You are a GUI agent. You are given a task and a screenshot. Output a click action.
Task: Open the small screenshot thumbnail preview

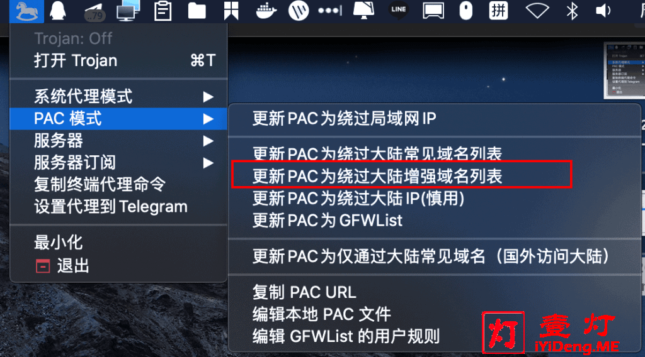pyautogui.click(x=625, y=70)
